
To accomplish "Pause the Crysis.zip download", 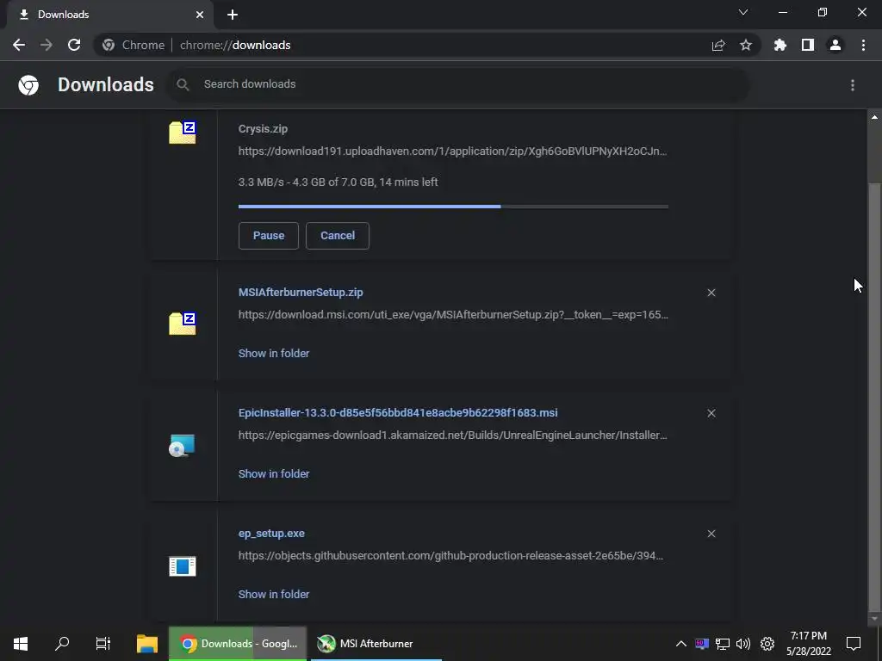I will 269,236.
